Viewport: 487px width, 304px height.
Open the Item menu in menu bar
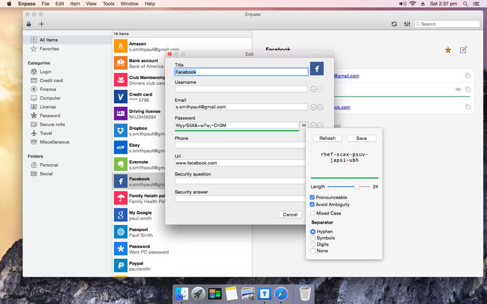[75, 4]
